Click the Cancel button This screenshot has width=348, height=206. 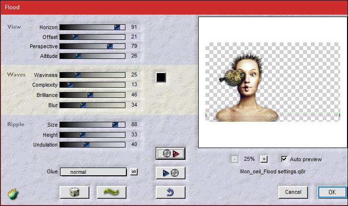click(293, 192)
